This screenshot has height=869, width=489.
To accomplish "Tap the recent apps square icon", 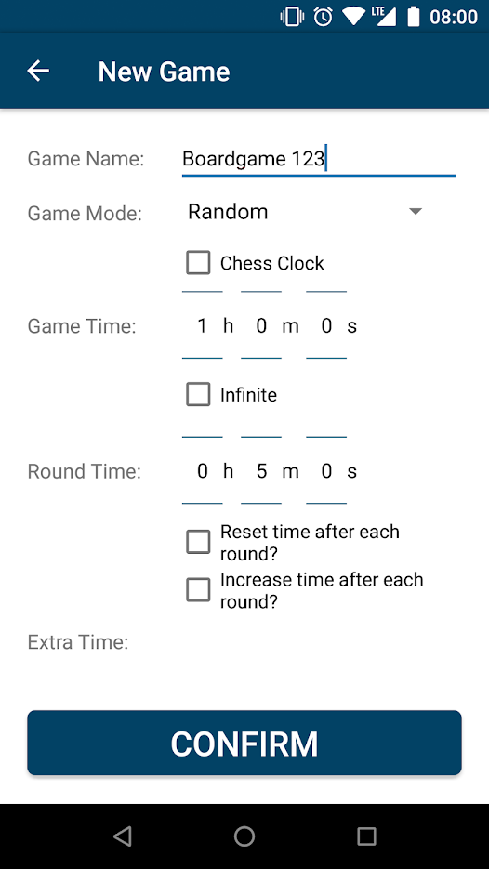I will [366, 836].
